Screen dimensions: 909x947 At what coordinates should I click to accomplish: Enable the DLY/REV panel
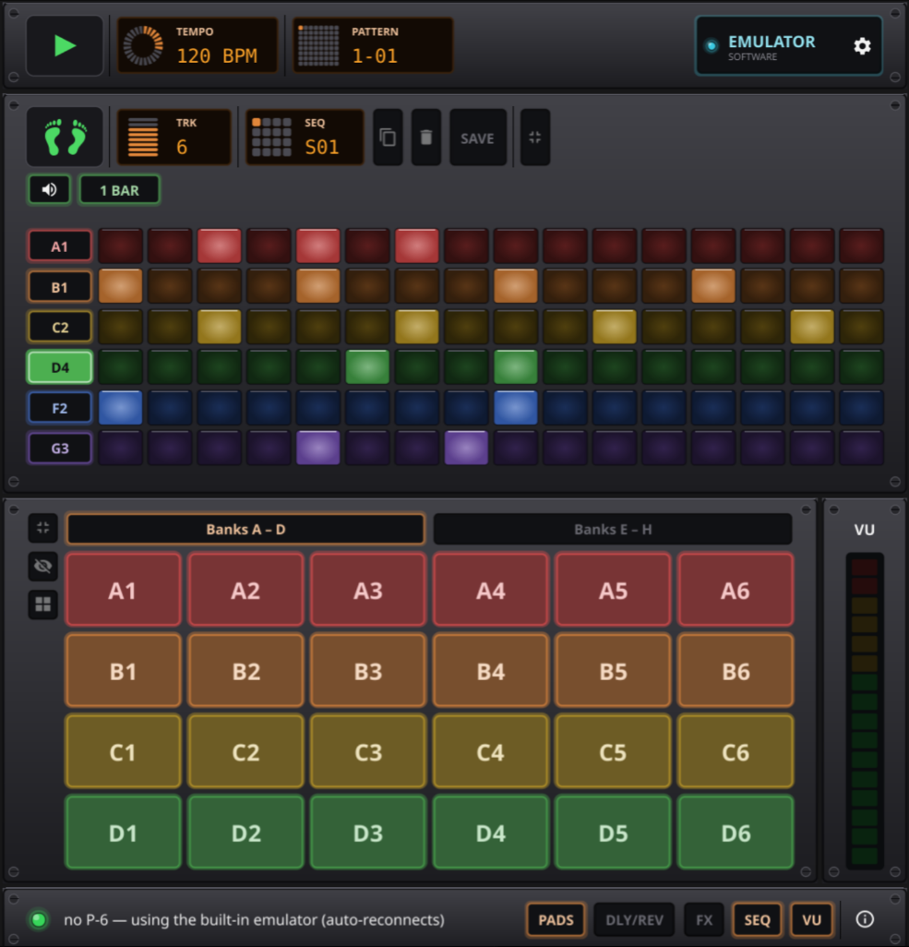click(634, 920)
